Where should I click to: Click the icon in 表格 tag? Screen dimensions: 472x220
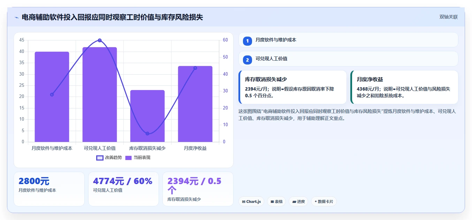click(x=272, y=202)
